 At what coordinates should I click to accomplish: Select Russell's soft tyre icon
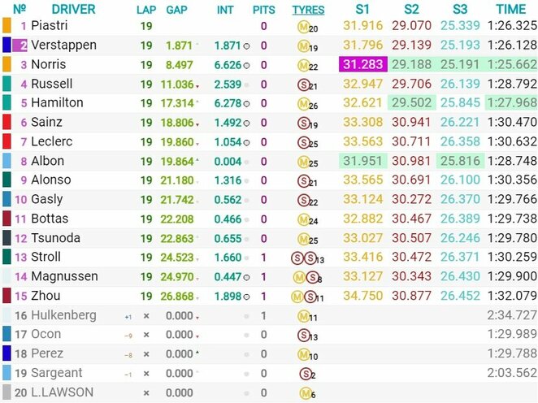[302, 84]
